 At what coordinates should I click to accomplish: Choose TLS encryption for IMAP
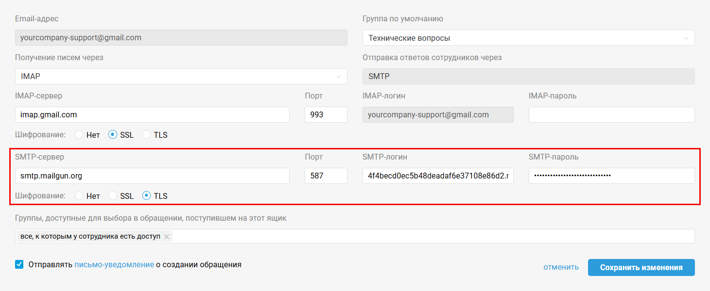pos(146,135)
